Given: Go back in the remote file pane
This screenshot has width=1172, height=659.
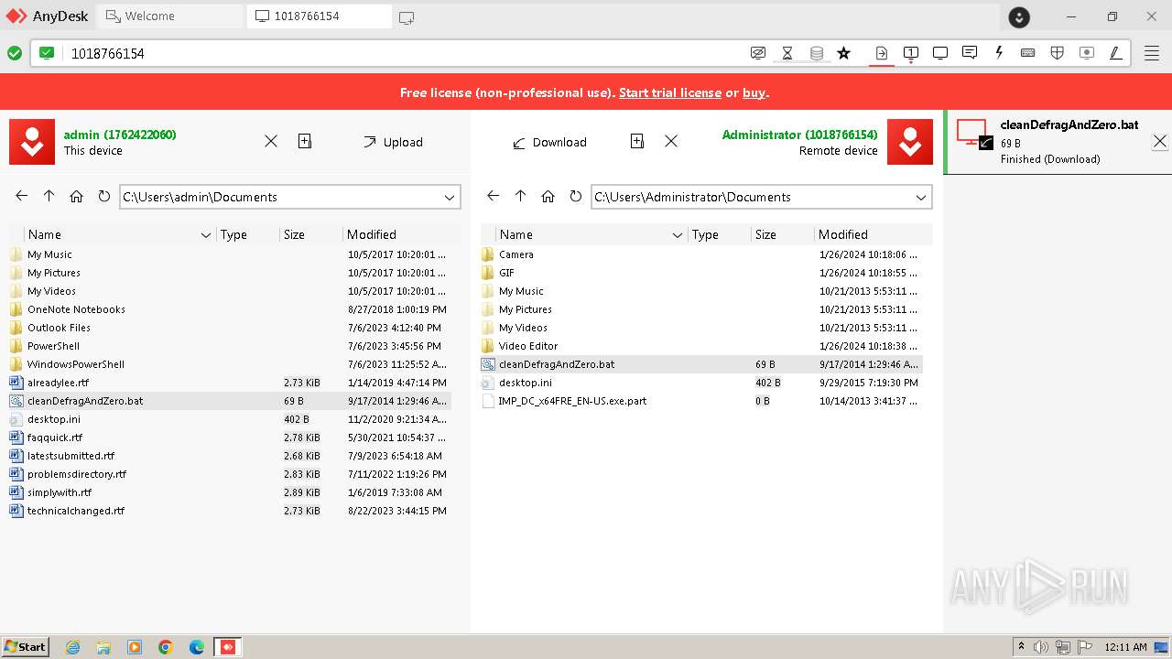Looking at the screenshot, I should coord(494,196).
